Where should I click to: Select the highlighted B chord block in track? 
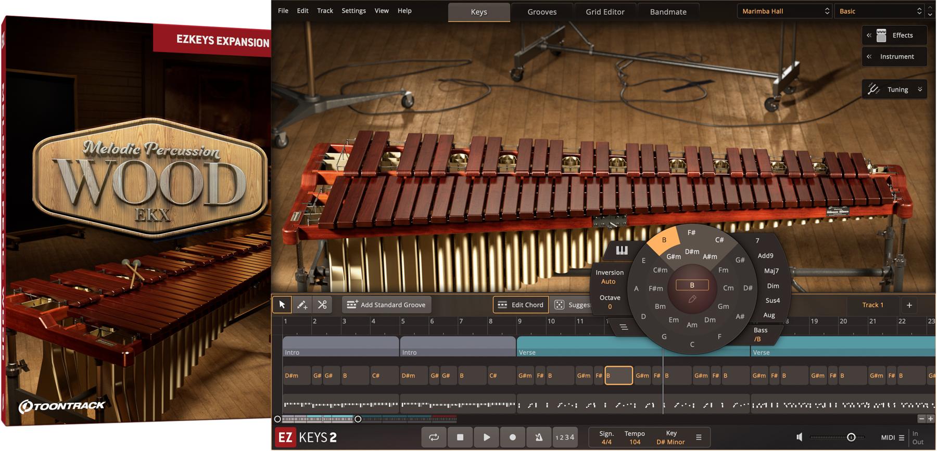(618, 375)
